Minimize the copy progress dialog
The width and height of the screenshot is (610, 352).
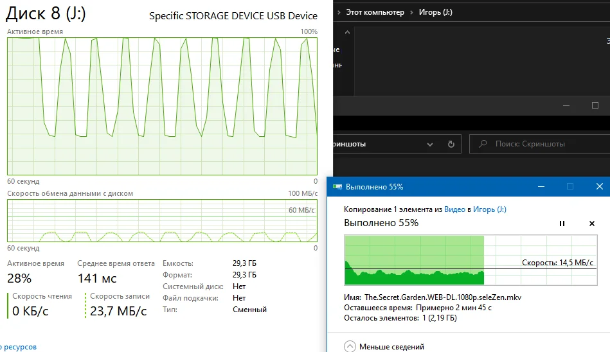click(x=539, y=187)
